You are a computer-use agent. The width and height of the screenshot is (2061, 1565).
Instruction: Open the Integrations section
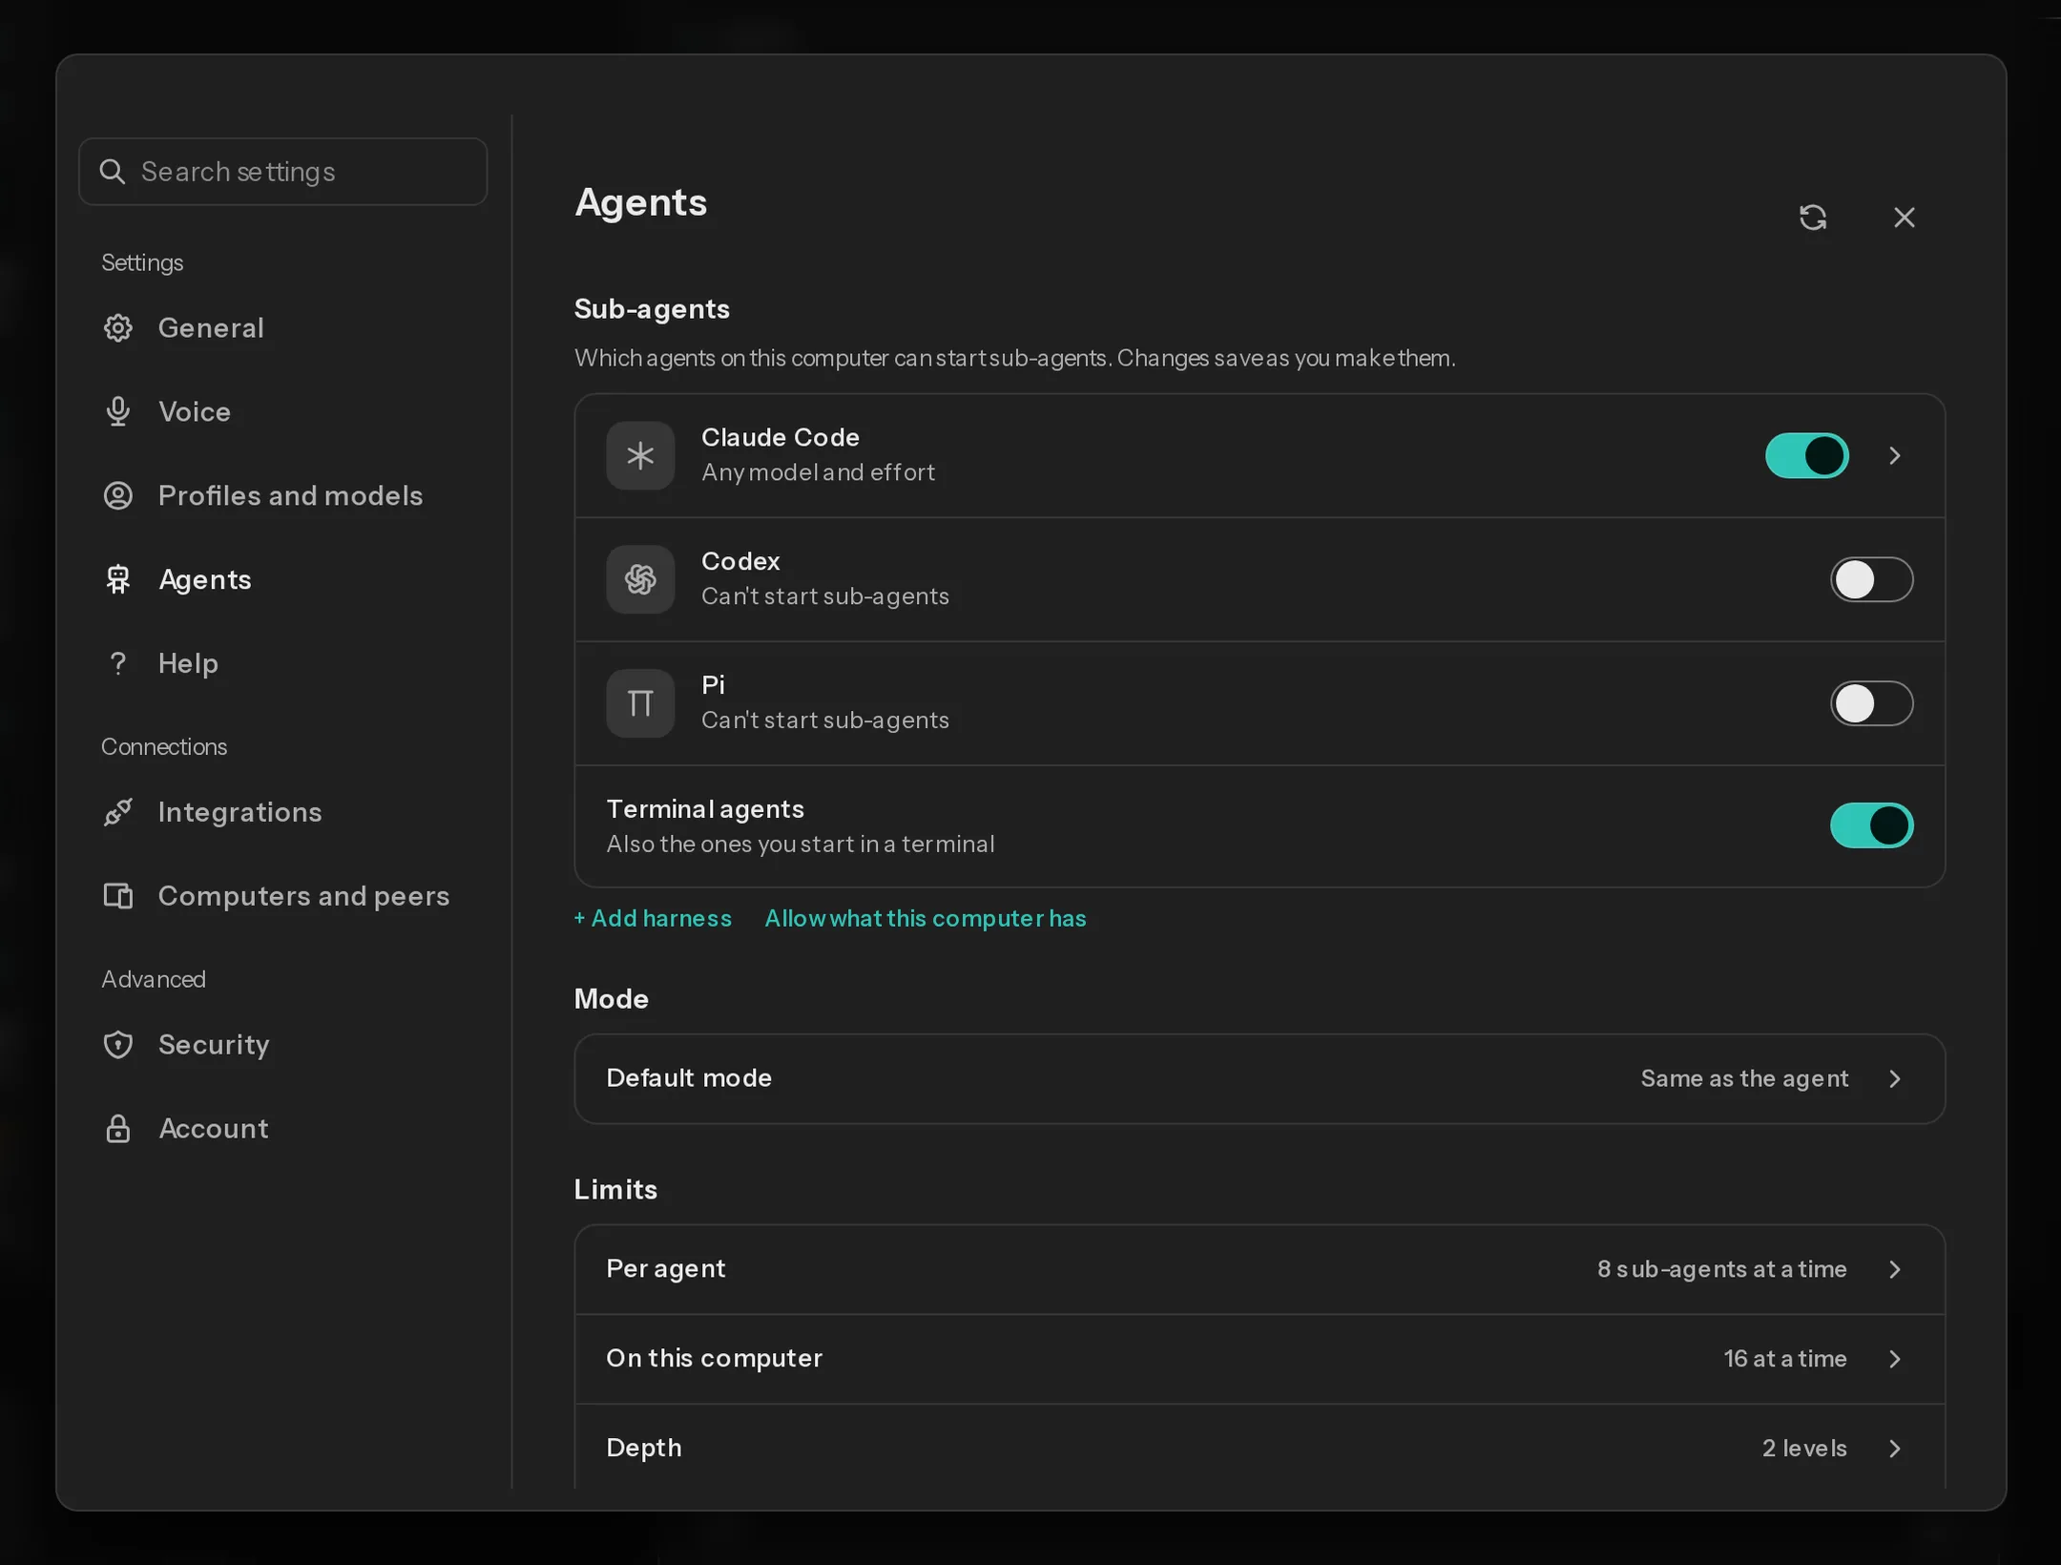tap(282, 812)
